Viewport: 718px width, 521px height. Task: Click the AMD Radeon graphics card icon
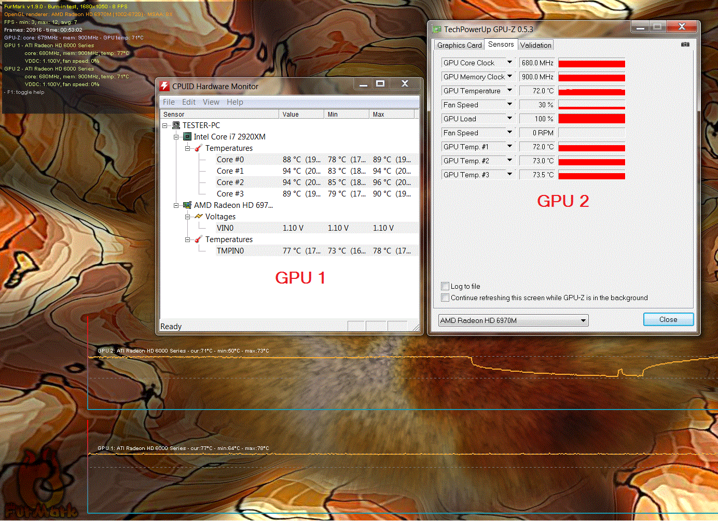click(188, 205)
